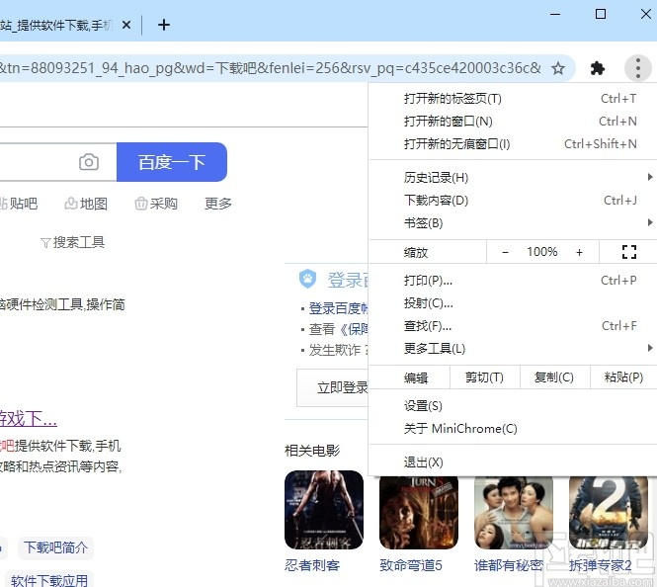Screen dimensions: 657x587
Task: Expand 历史记录(H) submenu
Action: coord(514,177)
